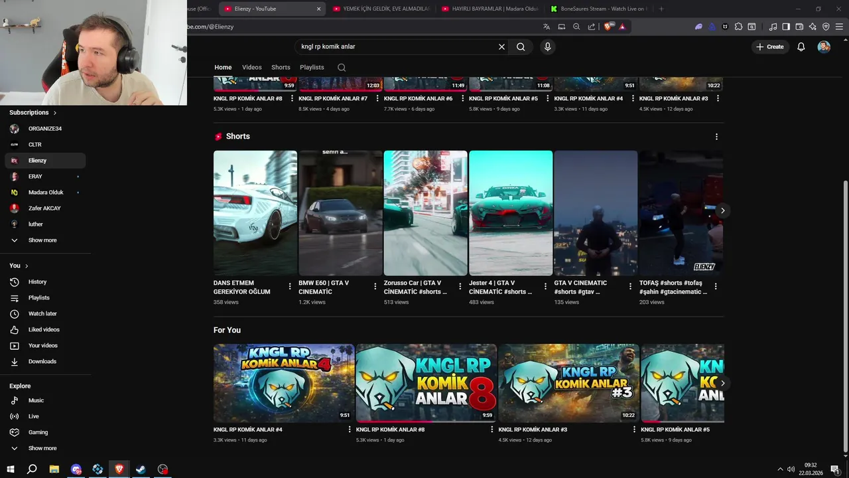Open the Brave hamburger menu
Viewport: 849px width, 478px height.
point(839,27)
